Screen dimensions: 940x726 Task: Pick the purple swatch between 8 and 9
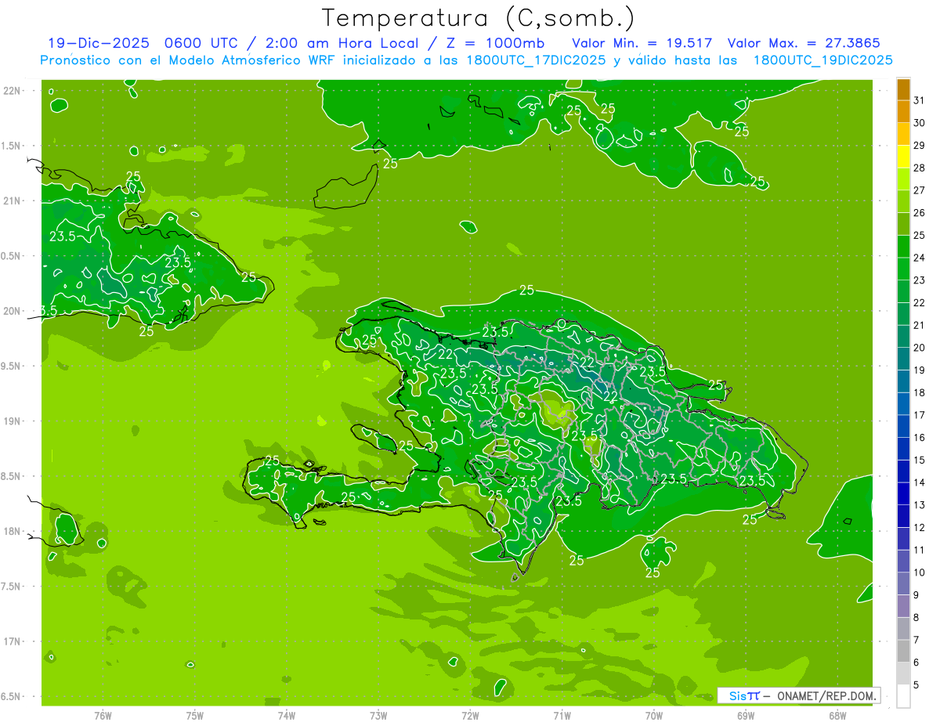coord(904,606)
